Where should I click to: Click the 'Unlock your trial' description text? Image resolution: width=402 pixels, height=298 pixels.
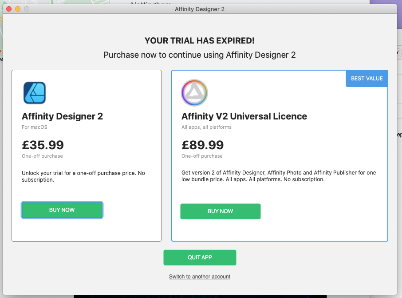(x=83, y=176)
